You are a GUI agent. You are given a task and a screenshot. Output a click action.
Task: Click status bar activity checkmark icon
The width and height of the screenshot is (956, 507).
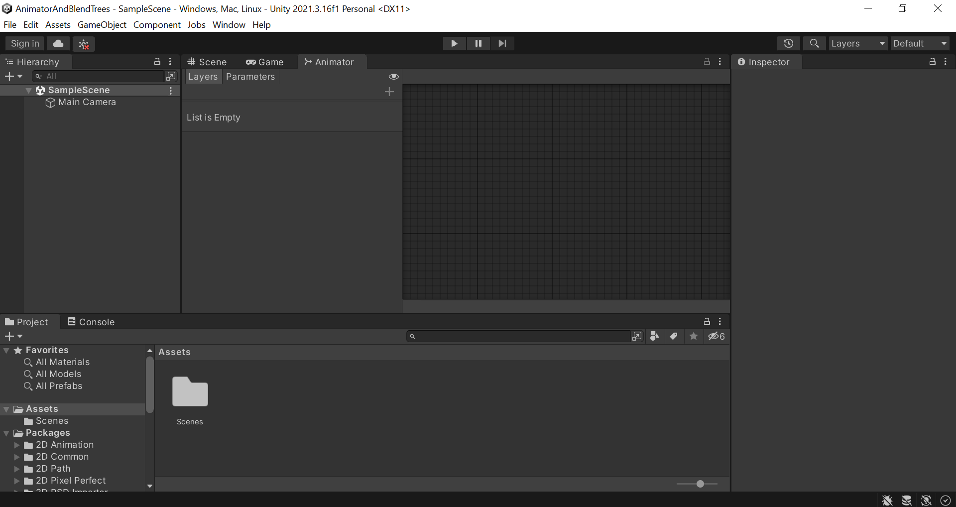[x=946, y=500]
